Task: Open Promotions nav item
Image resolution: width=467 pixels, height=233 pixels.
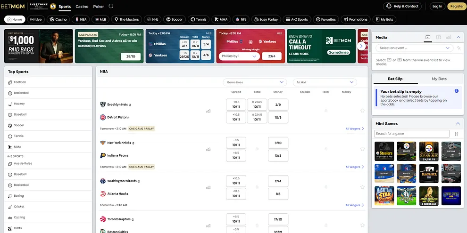Action: click(x=356, y=20)
